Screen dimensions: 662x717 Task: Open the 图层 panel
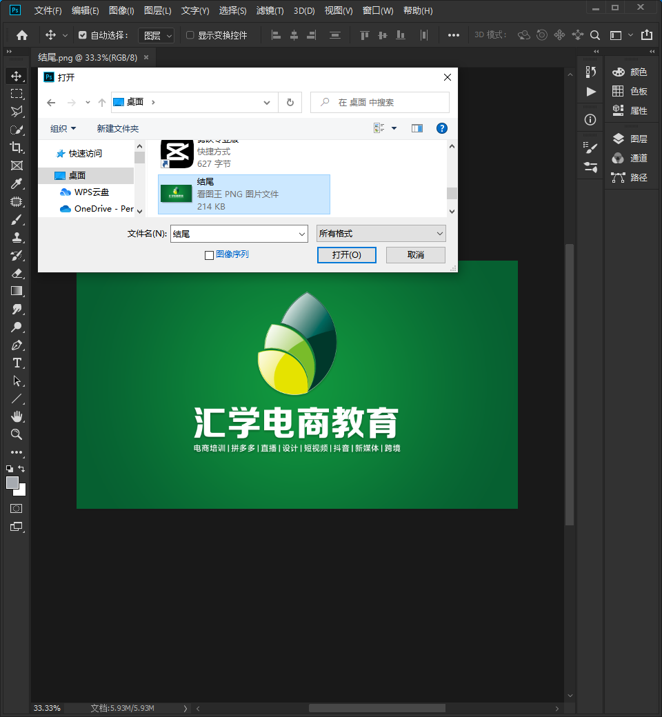(x=630, y=139)
